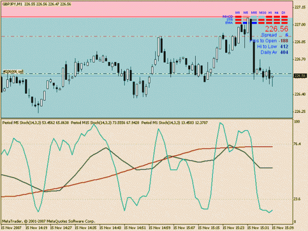Click the red EMA signal bar under M1
Image resolution: width=308 pixels, height=231 pixels.
(x=238, y=23)
